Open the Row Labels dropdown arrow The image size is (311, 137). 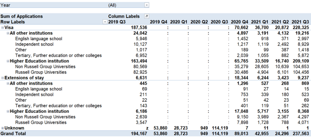pyautogui.click(x=105, y=22)
